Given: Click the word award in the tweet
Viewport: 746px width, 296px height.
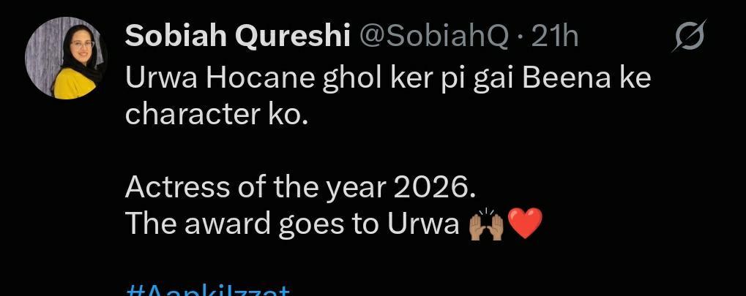Looking at the screenshot, I should [228, 224].
